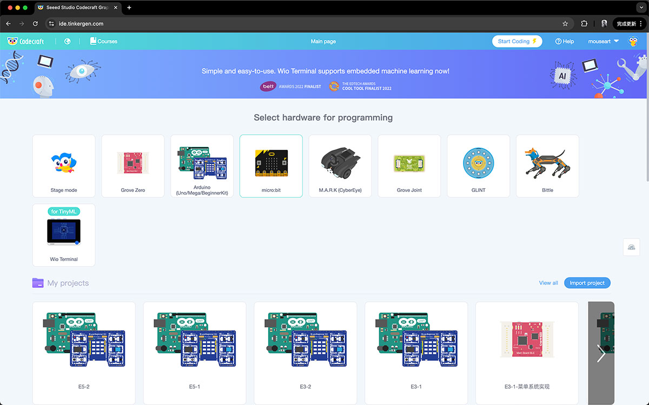This screenshot has width=649, height=405.
Task: Open the browser extensions puzzle icon
Action: [x=584, y=24]
